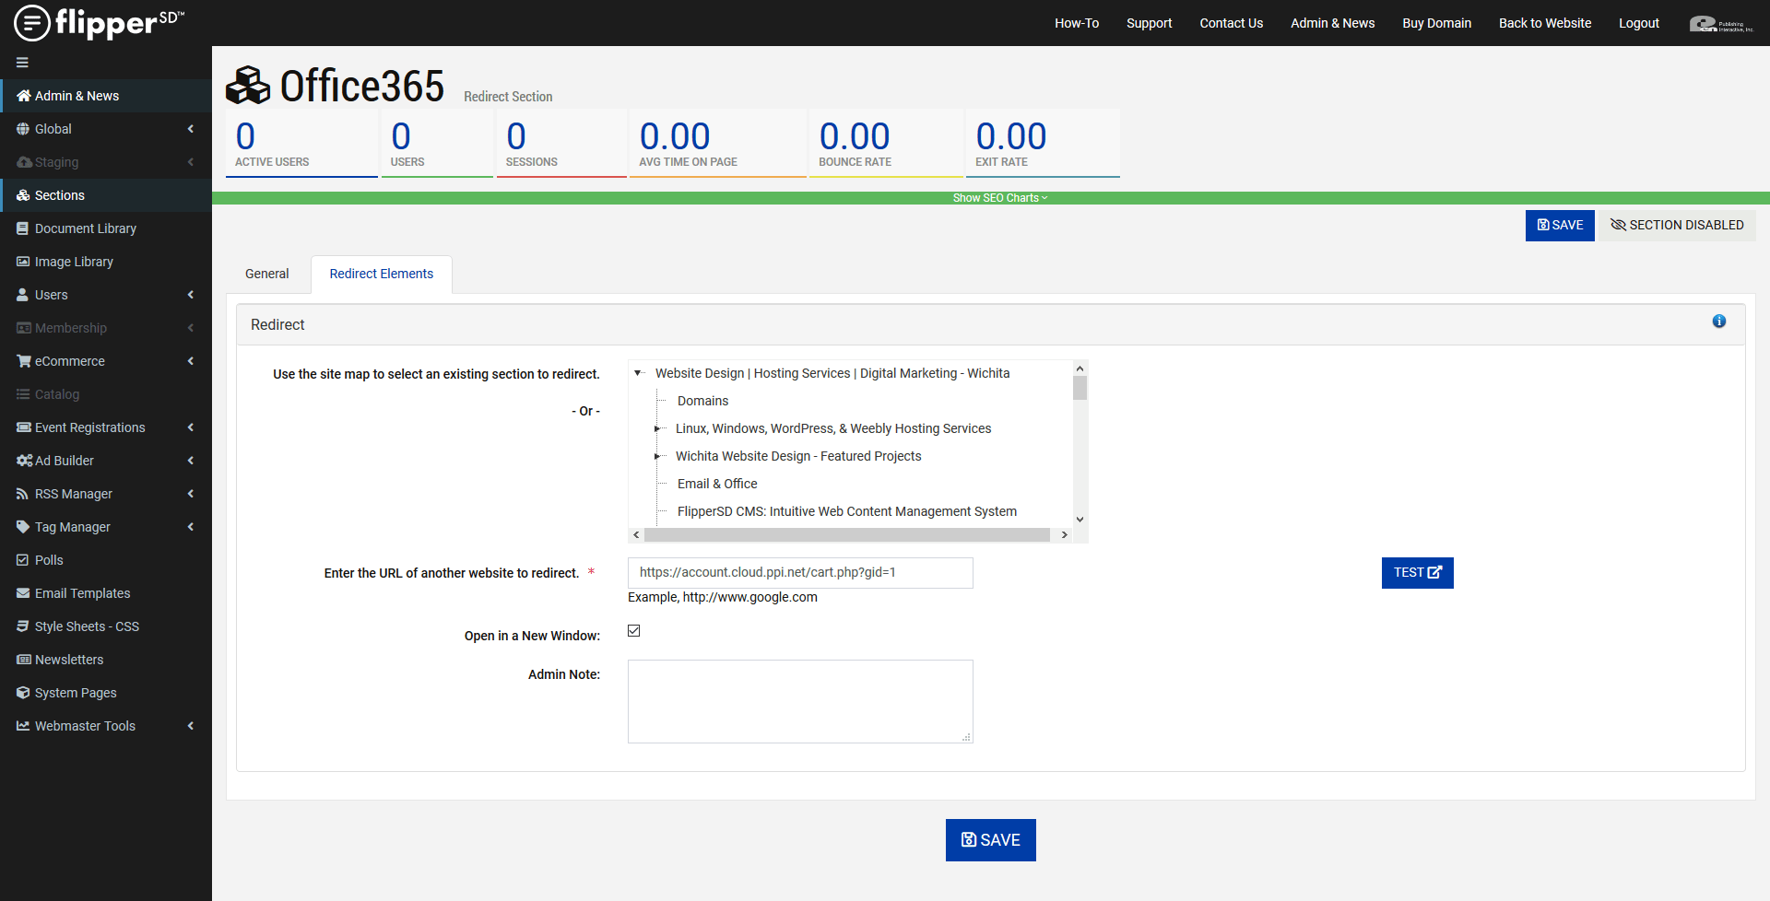Click Back to Website link
The height and width of the screenshot is (901, 1770).
(x=1545, y=23)
